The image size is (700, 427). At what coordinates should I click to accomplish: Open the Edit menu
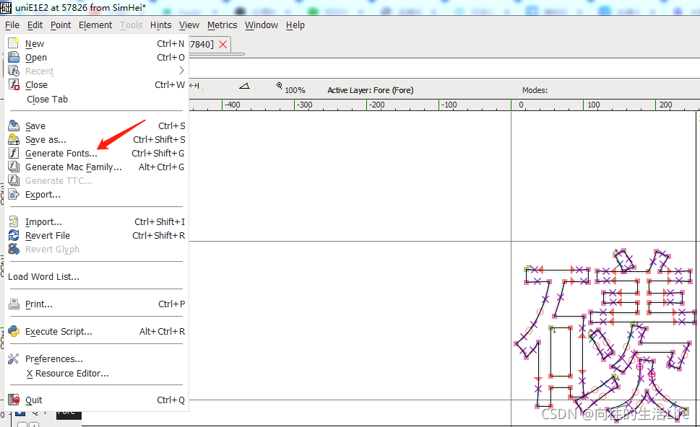35,25
